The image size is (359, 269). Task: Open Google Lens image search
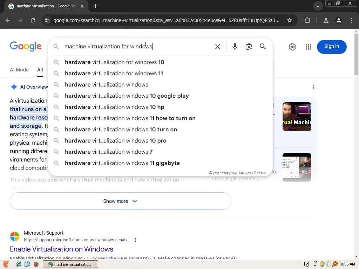coord(249,47)
